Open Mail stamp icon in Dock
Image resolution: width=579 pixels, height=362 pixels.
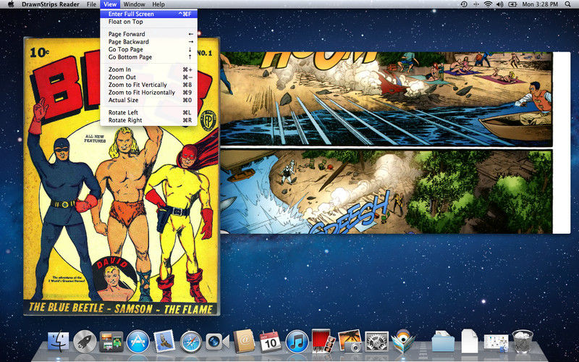pos(164,340)
